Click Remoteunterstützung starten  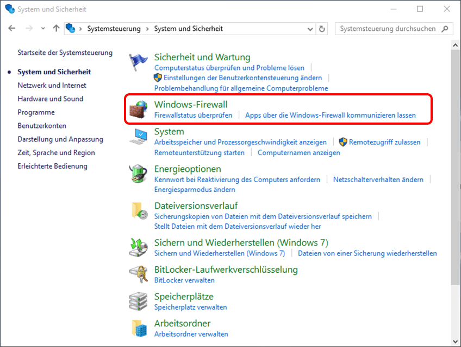click(200, 153)
